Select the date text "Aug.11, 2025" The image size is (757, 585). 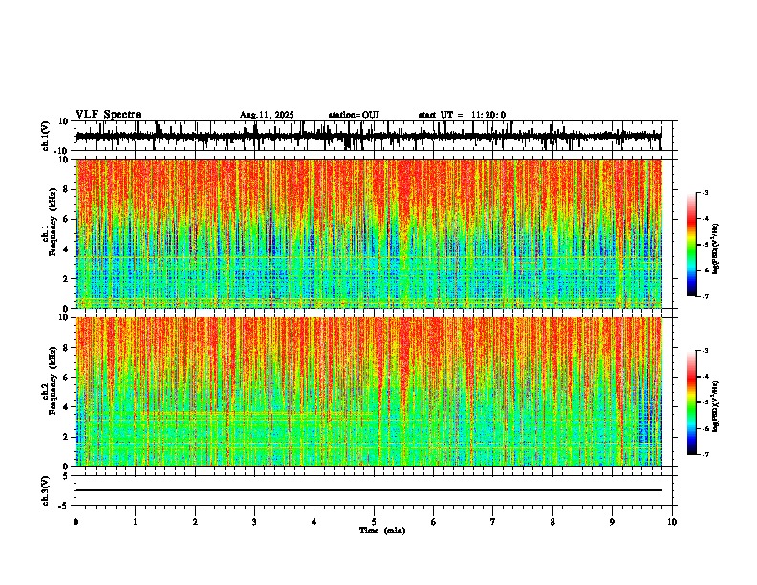coord(267,115)
